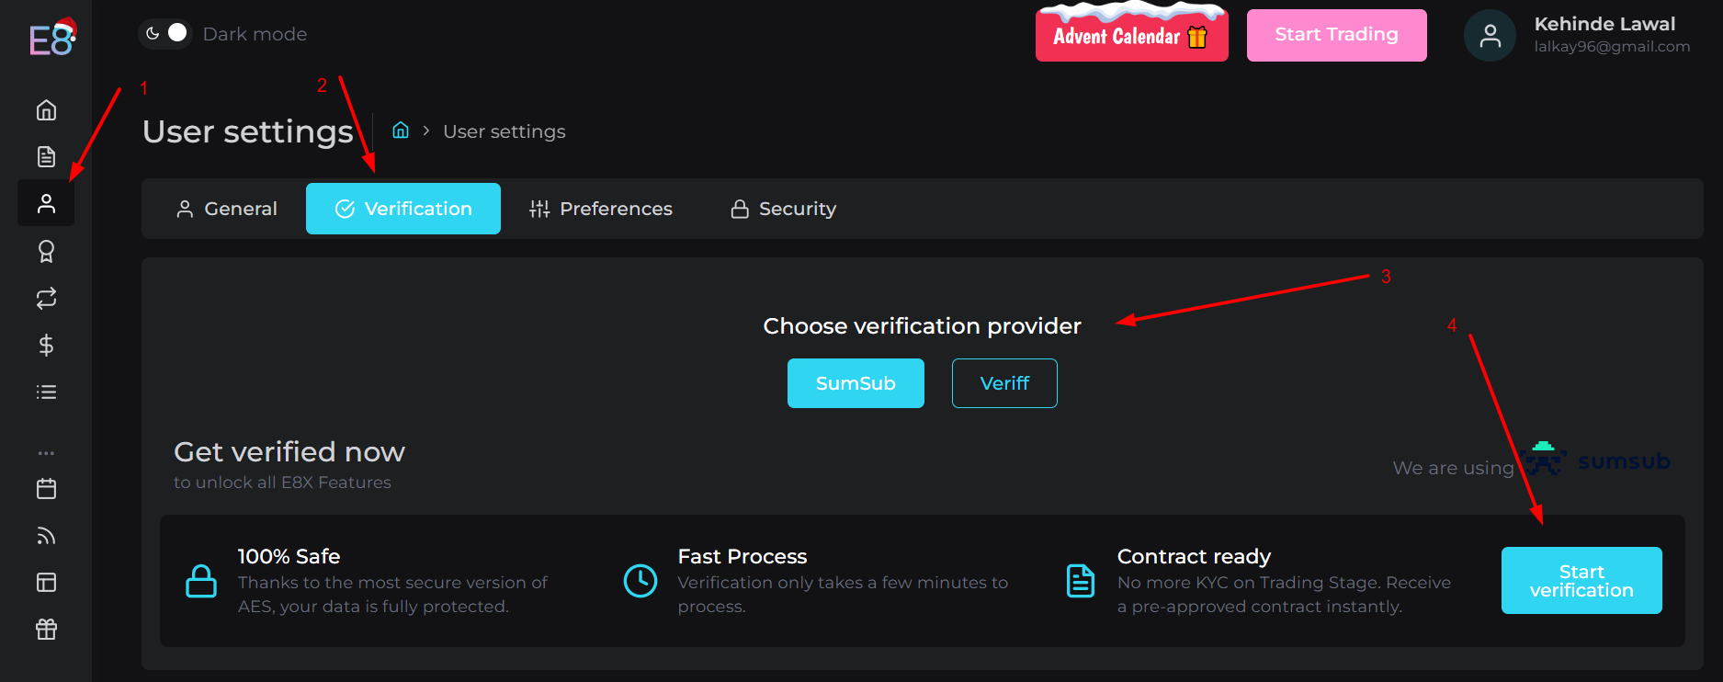
Task: Switch to the Preferences tab
Action: [601, 209]
